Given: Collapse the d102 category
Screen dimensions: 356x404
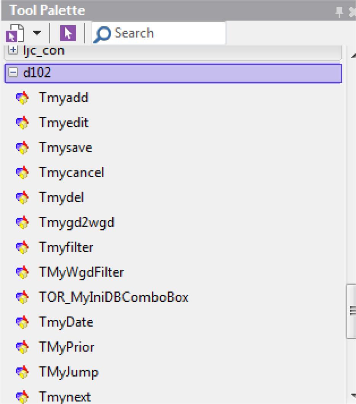Looking at the screenshot, I should (x=13, y=73).
